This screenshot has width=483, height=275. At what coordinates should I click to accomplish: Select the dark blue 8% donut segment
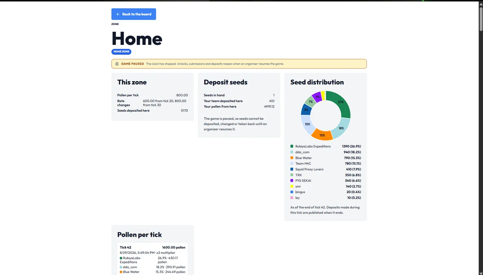click(x=306, y=110)
